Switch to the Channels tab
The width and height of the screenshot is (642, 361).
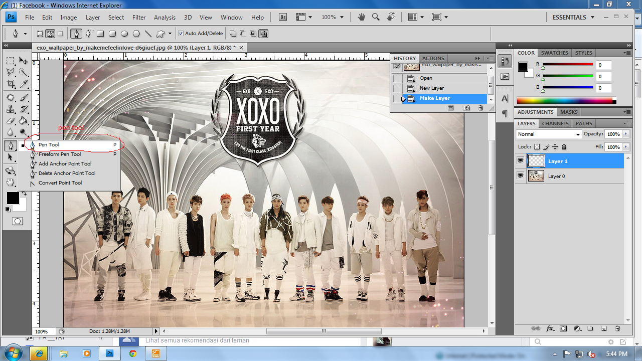pos(555,123)
